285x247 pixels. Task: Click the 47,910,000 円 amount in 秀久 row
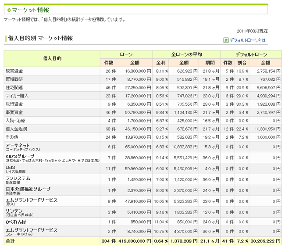138,201
